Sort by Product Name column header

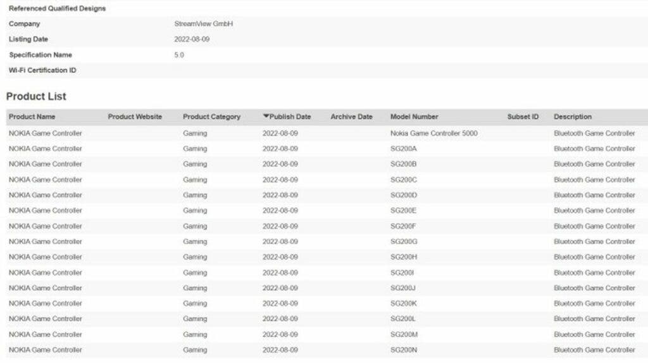[32, 117]
